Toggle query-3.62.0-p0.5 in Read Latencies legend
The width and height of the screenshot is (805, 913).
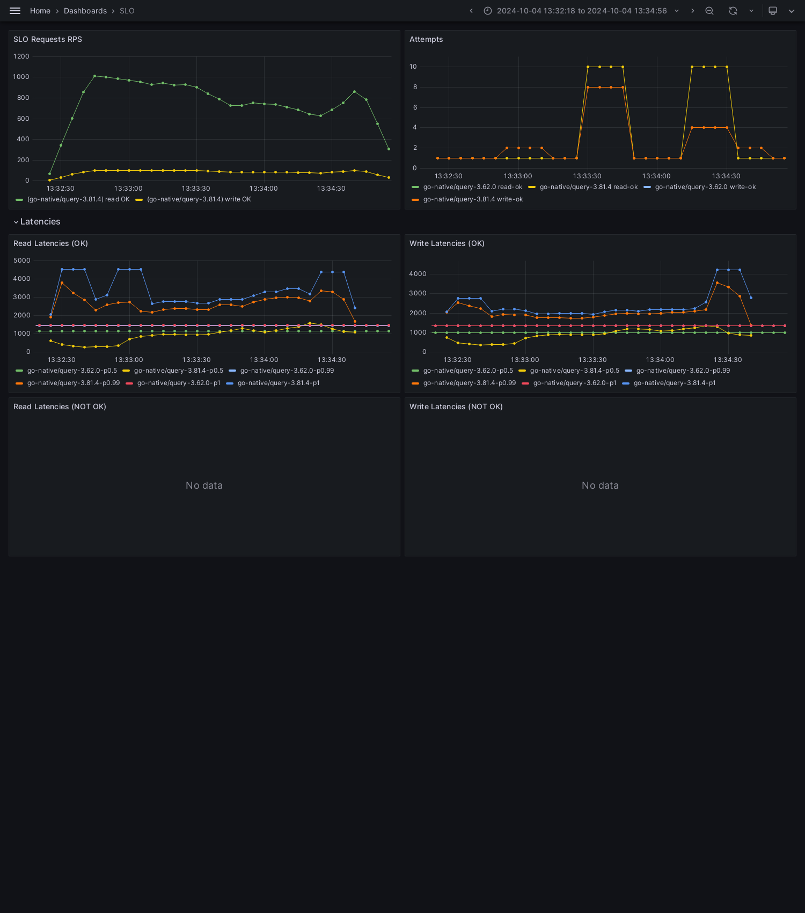(72, 371)
